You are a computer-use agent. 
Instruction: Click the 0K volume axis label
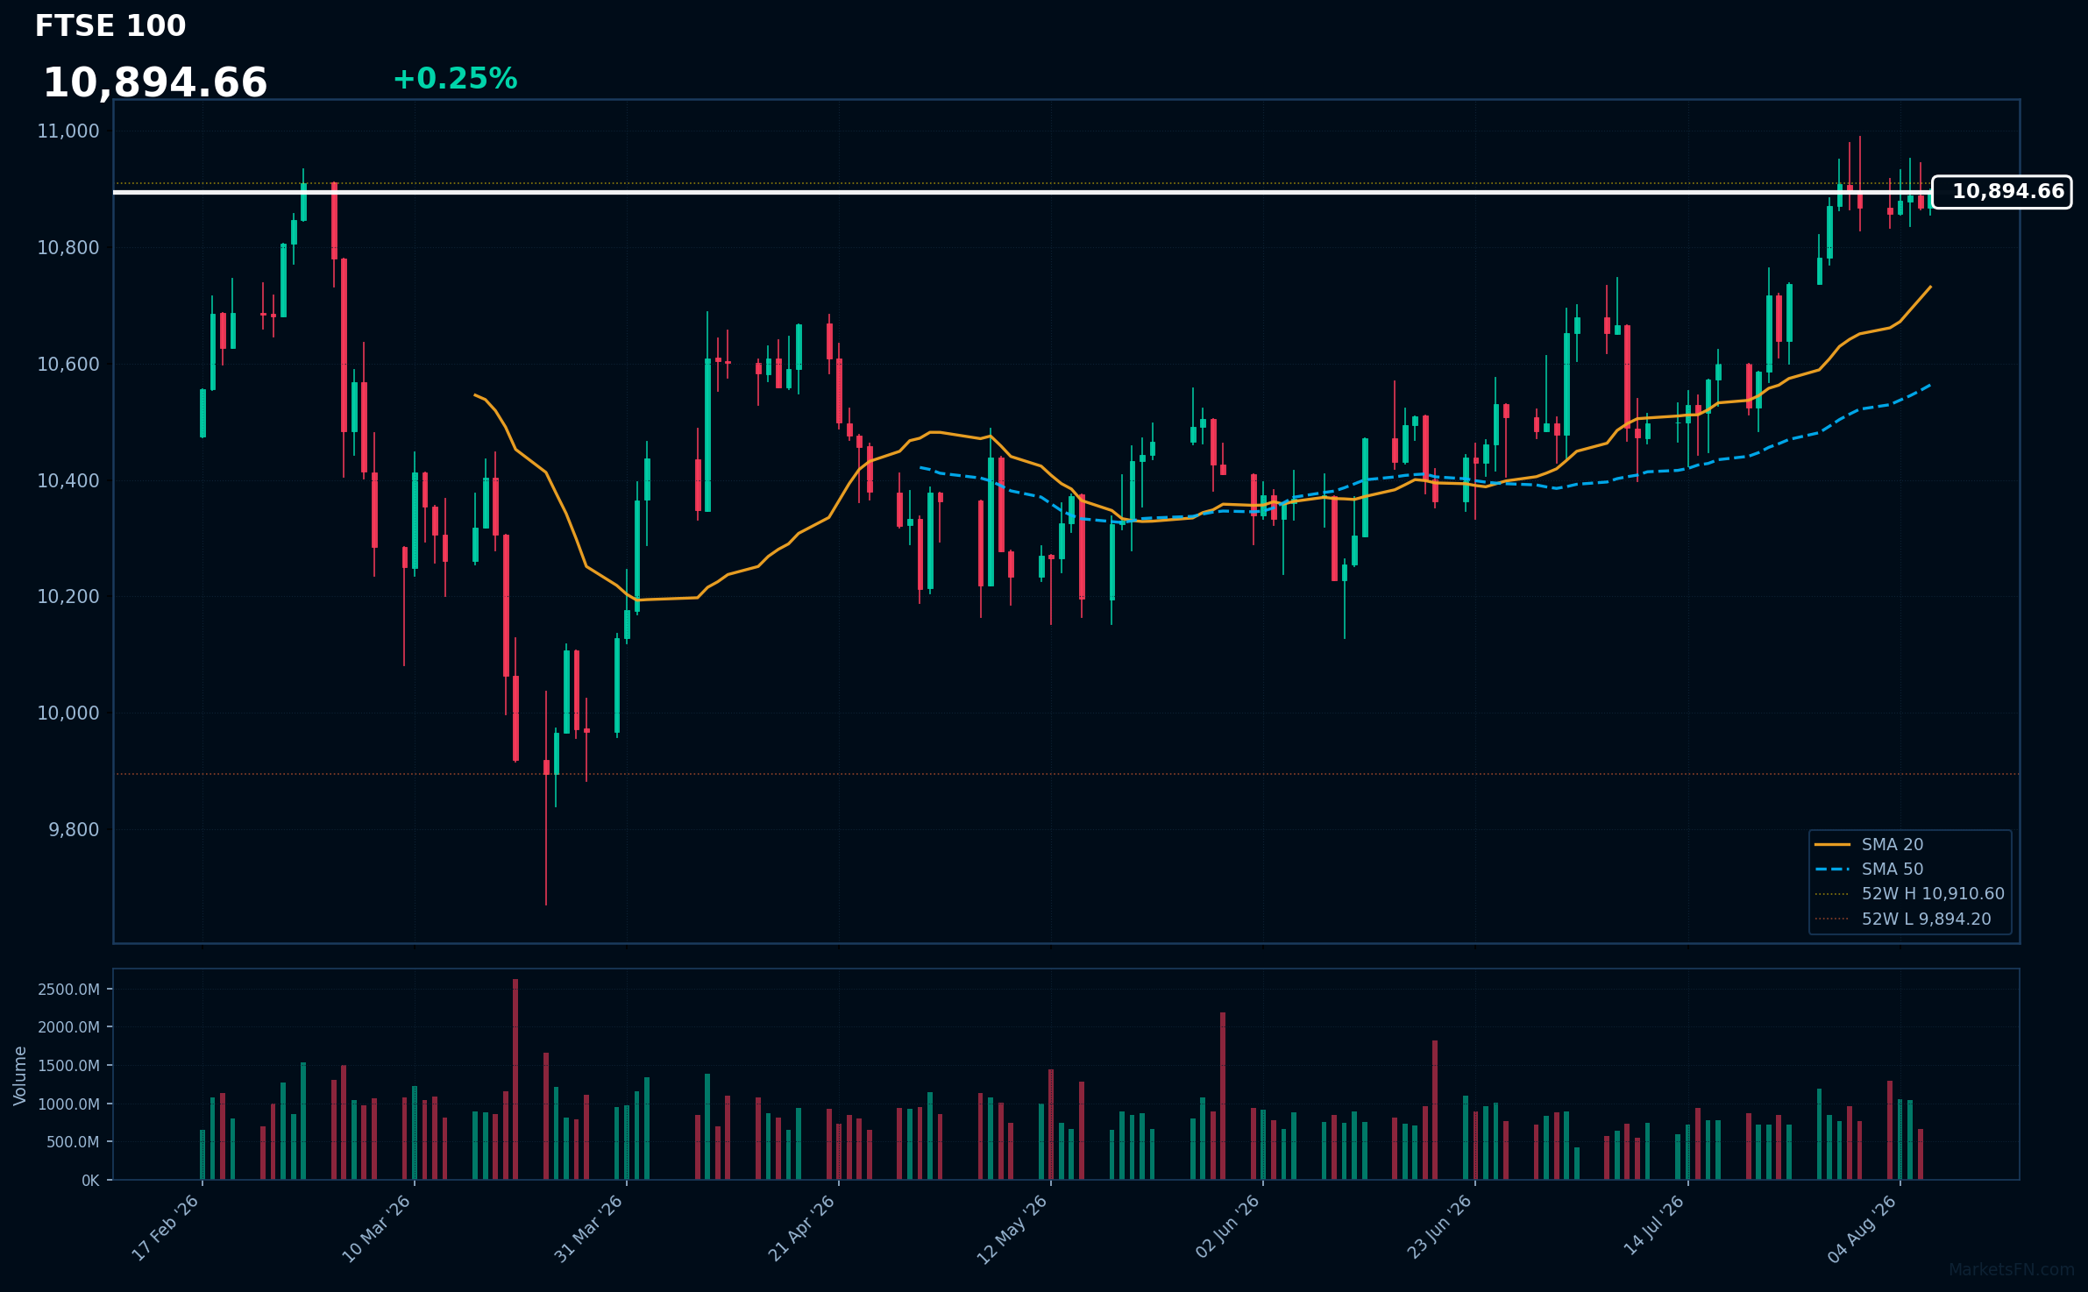click(90, 1181)
